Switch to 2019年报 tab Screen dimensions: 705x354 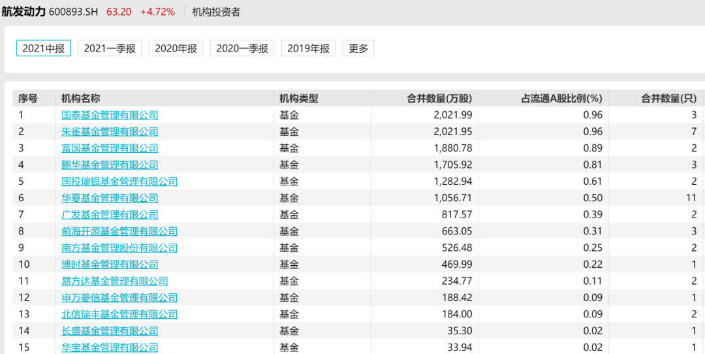tap(308, 48)
